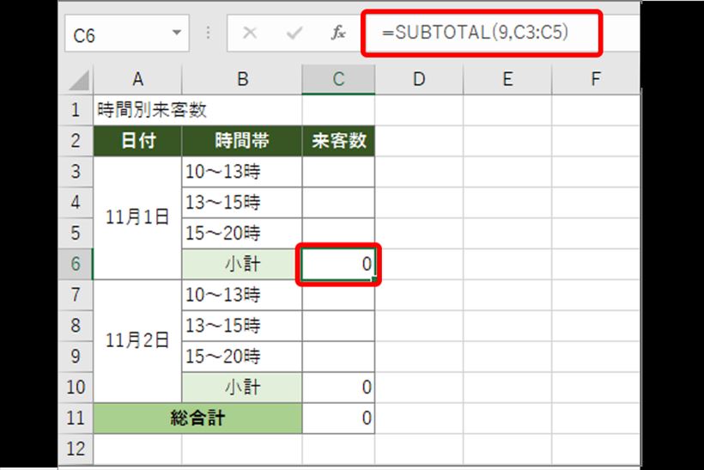Select column A header
The height and width of the screenshot is (470, 704).
point(138,80)
